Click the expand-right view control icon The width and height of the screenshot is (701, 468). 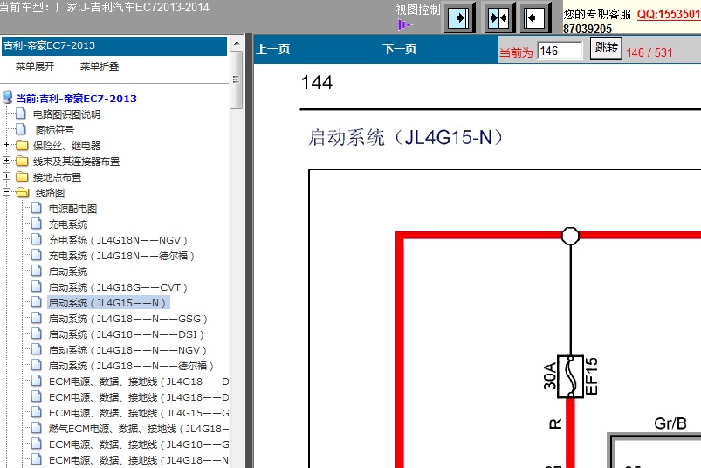point(458,17)
